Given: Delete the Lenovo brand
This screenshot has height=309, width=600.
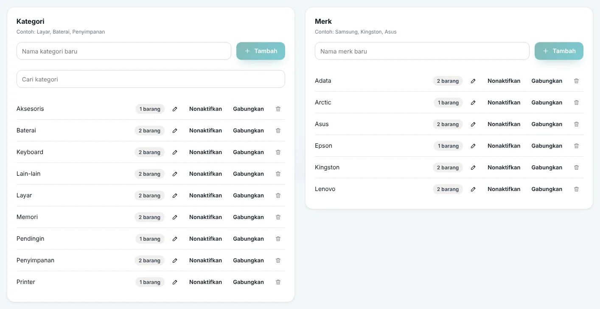Looking at the screenshot, I should pyautogui.click(x=577, y=189).
